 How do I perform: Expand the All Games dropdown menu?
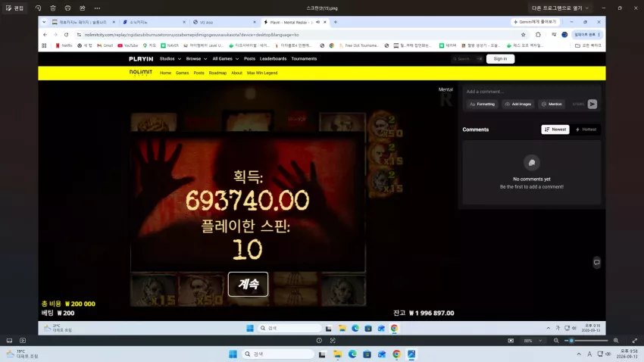(226, 58)
